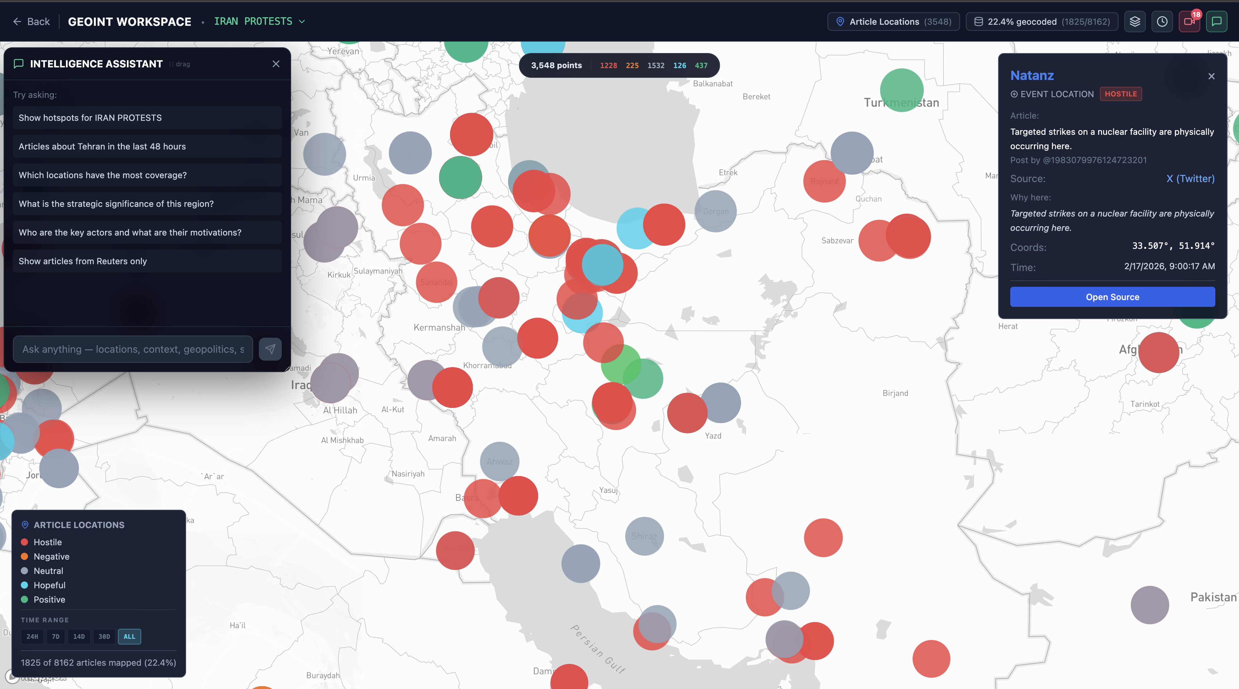The image size is (1239, 689).
Task: Open the map layers panel icon
Action: [x=1135, y=21]
